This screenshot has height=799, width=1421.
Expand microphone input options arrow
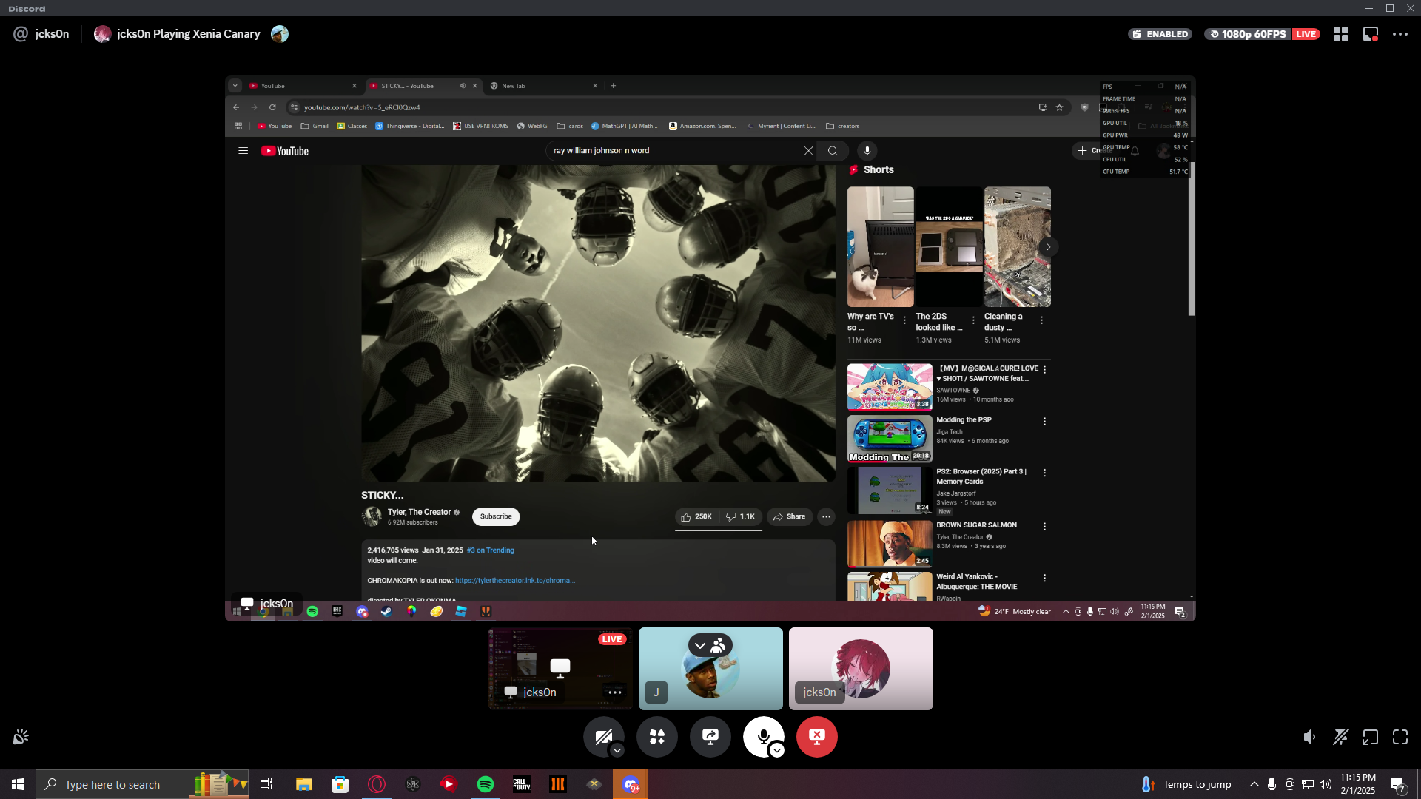coord(777,751)
